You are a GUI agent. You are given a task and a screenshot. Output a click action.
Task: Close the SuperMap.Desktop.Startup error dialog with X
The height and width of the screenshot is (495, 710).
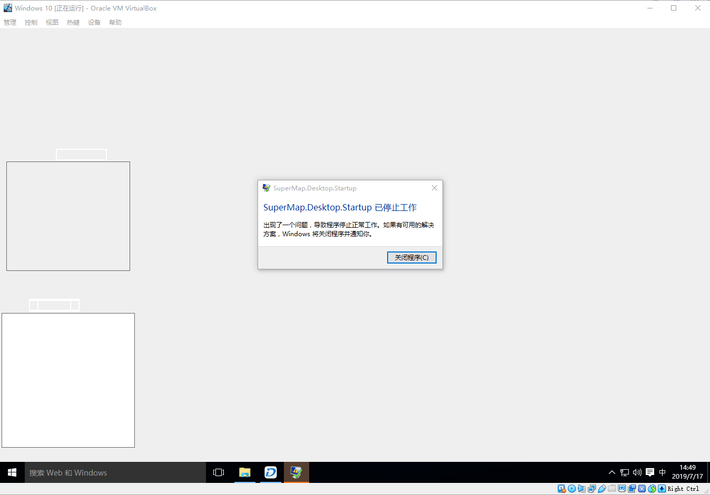[x=434, y=188]
